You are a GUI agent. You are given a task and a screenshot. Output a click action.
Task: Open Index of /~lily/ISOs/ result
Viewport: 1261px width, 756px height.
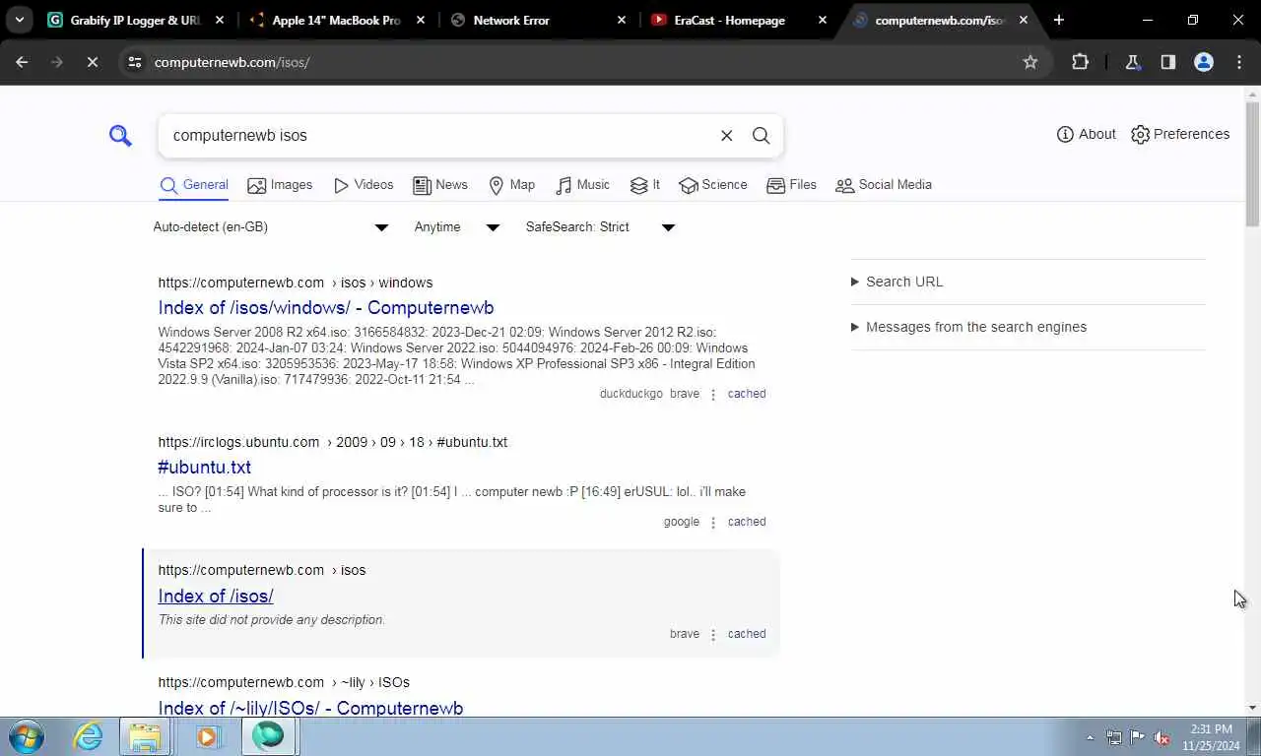310,709
